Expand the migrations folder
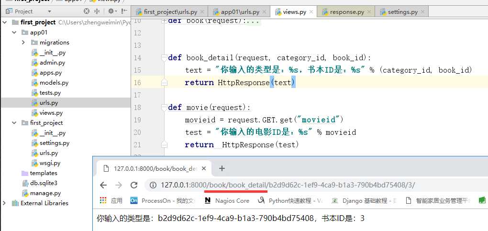488x231 pixels. (x=23, y=43)
